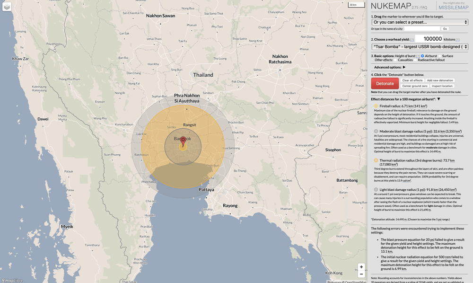The height and width of the screenshot is (283, 473).
Task: Click Clear all effects
Action: pos(413,80)
